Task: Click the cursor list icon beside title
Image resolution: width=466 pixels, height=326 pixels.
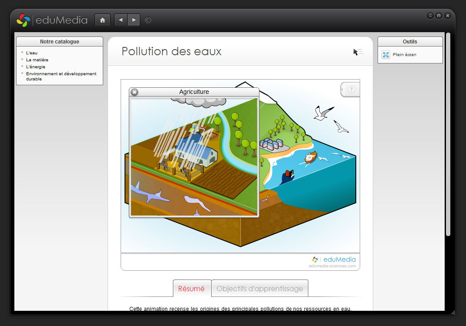Action: pos(358,52)
